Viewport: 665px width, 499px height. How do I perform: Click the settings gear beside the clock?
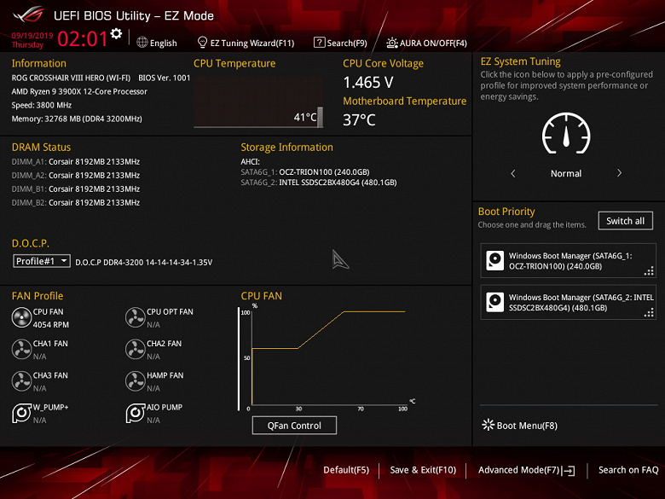[116, 33]
